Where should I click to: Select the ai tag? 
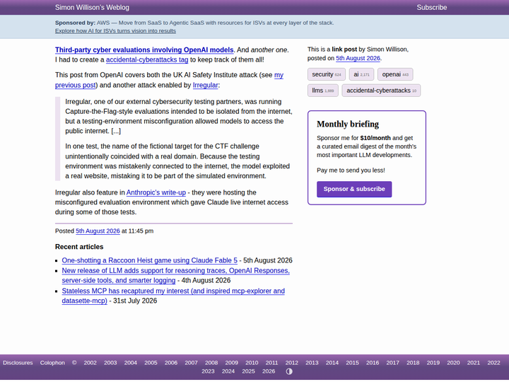point(361,74)
